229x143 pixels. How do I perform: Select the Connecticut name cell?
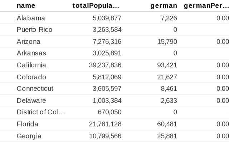tap(35, 89)
